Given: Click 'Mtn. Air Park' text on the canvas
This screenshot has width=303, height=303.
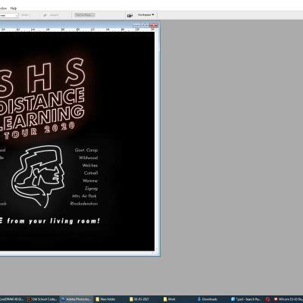Looking at the screenshot, I should point(84,196).
